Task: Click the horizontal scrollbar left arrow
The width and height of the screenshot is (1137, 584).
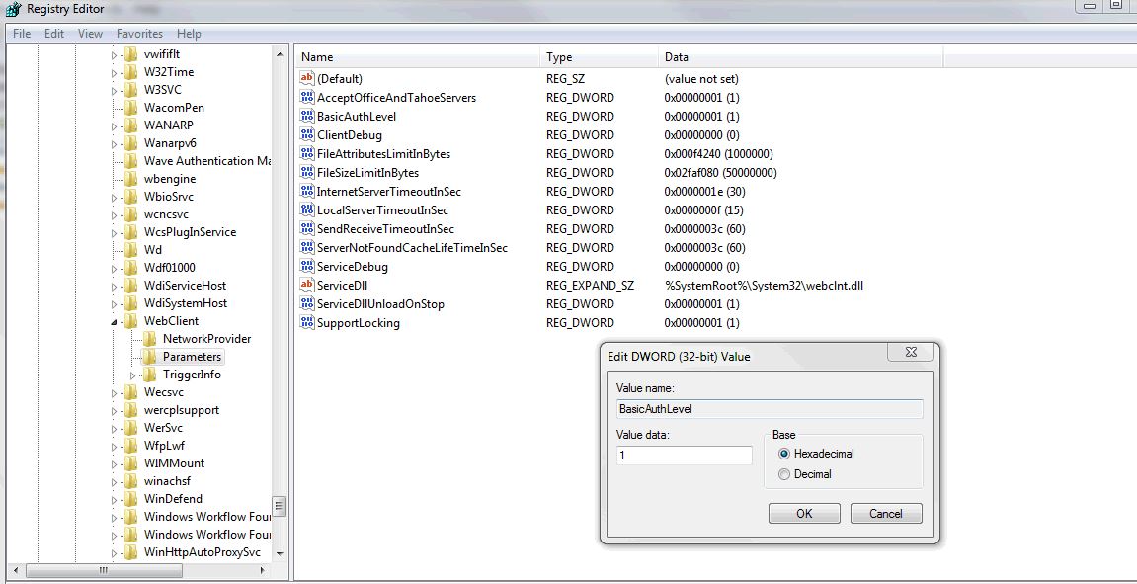Action: pos(15,571)
